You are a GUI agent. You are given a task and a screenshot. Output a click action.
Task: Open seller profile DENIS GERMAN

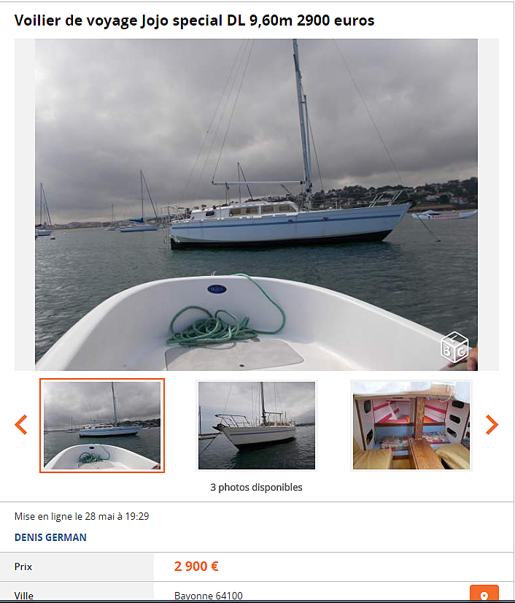pyautogui.click(x=50, y=537)
